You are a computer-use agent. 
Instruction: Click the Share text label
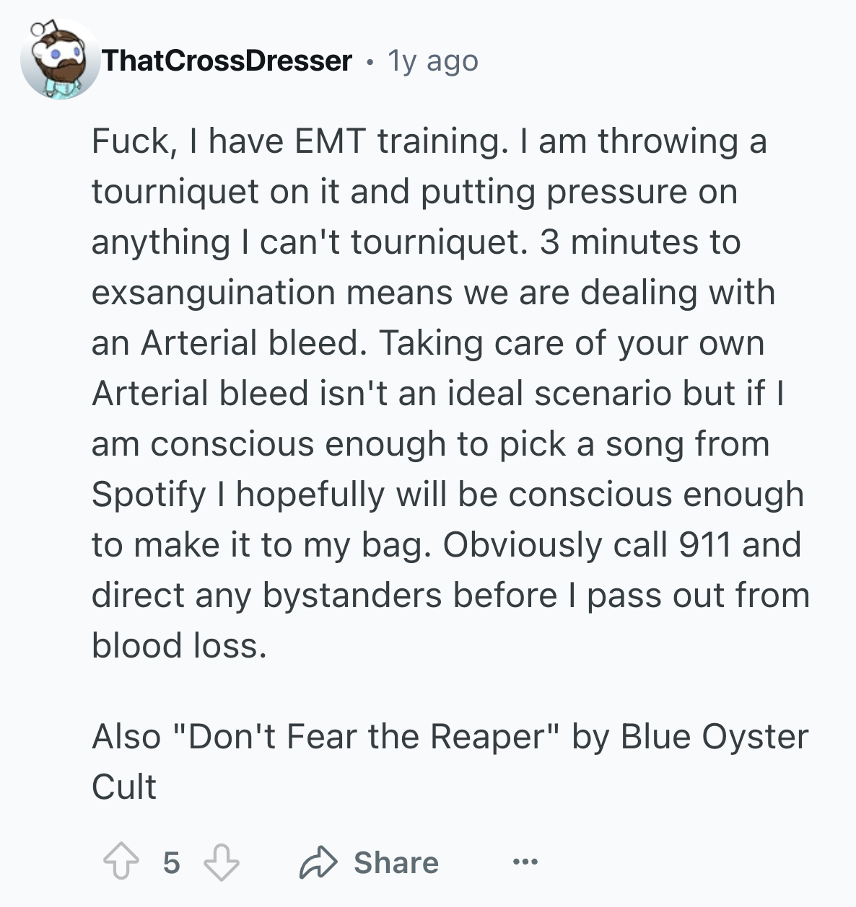[396, 862]
